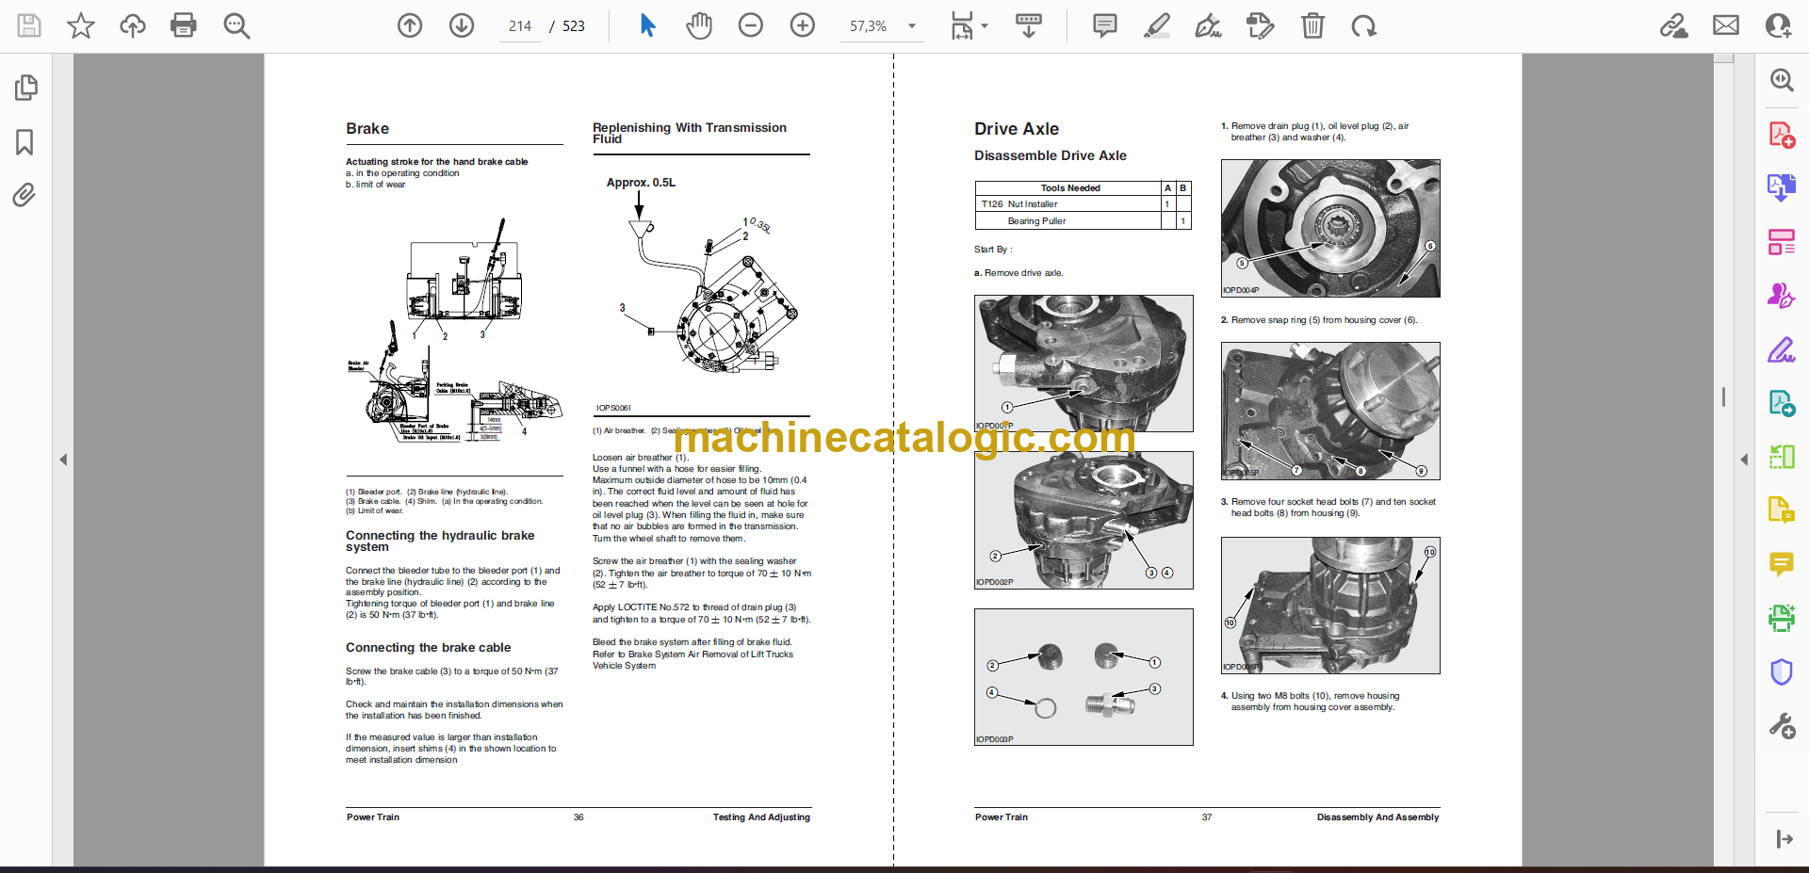The width and height of the screenshot is (1809, 873).
Task: Activate the hand pan tool
Action: (x=699, y=25)
